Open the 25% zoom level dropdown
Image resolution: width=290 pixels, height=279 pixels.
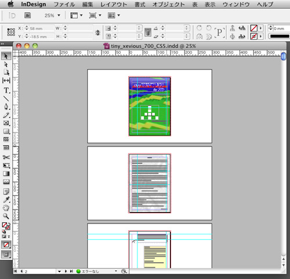pos(59,16)
